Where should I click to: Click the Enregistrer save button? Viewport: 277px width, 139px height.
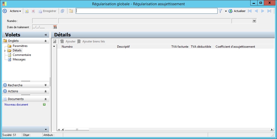pos(47,11)
